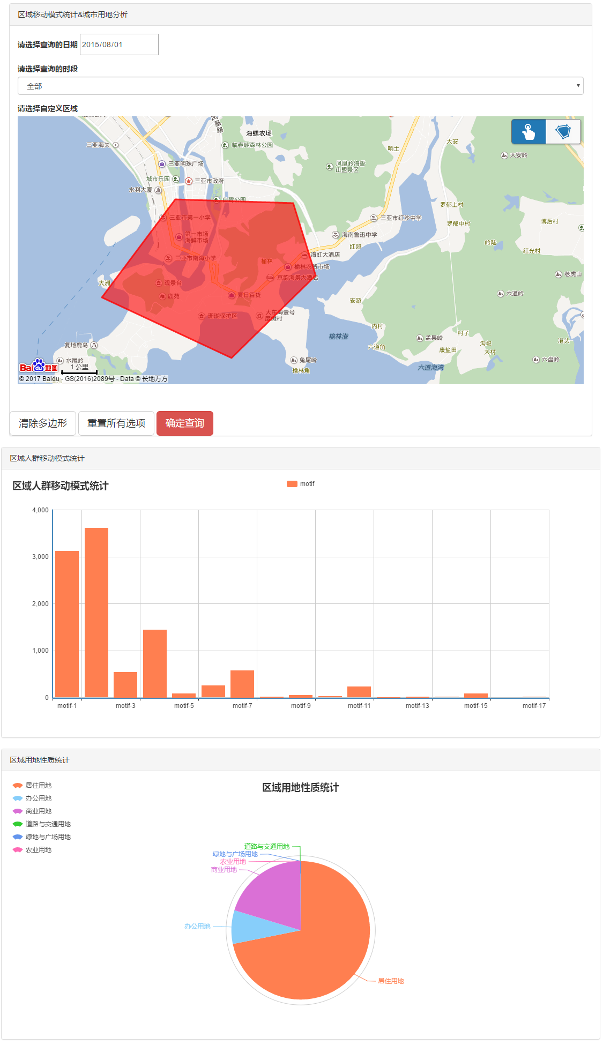Hide 道路与交通用地 in the legend

click(41, 824)
